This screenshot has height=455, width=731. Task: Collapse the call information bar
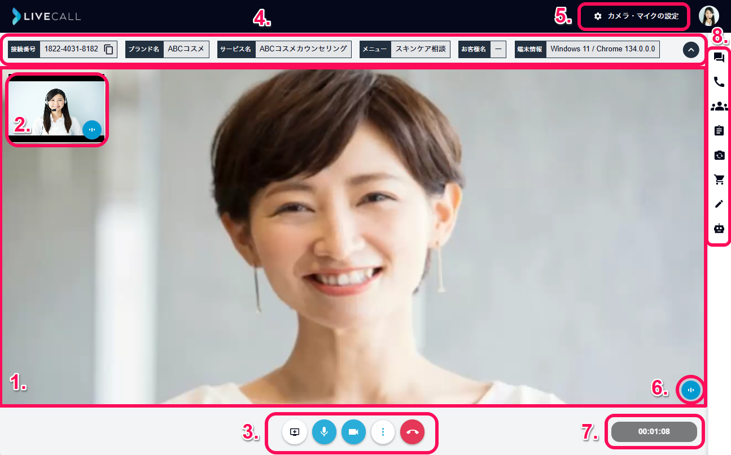tap(691, 50)
